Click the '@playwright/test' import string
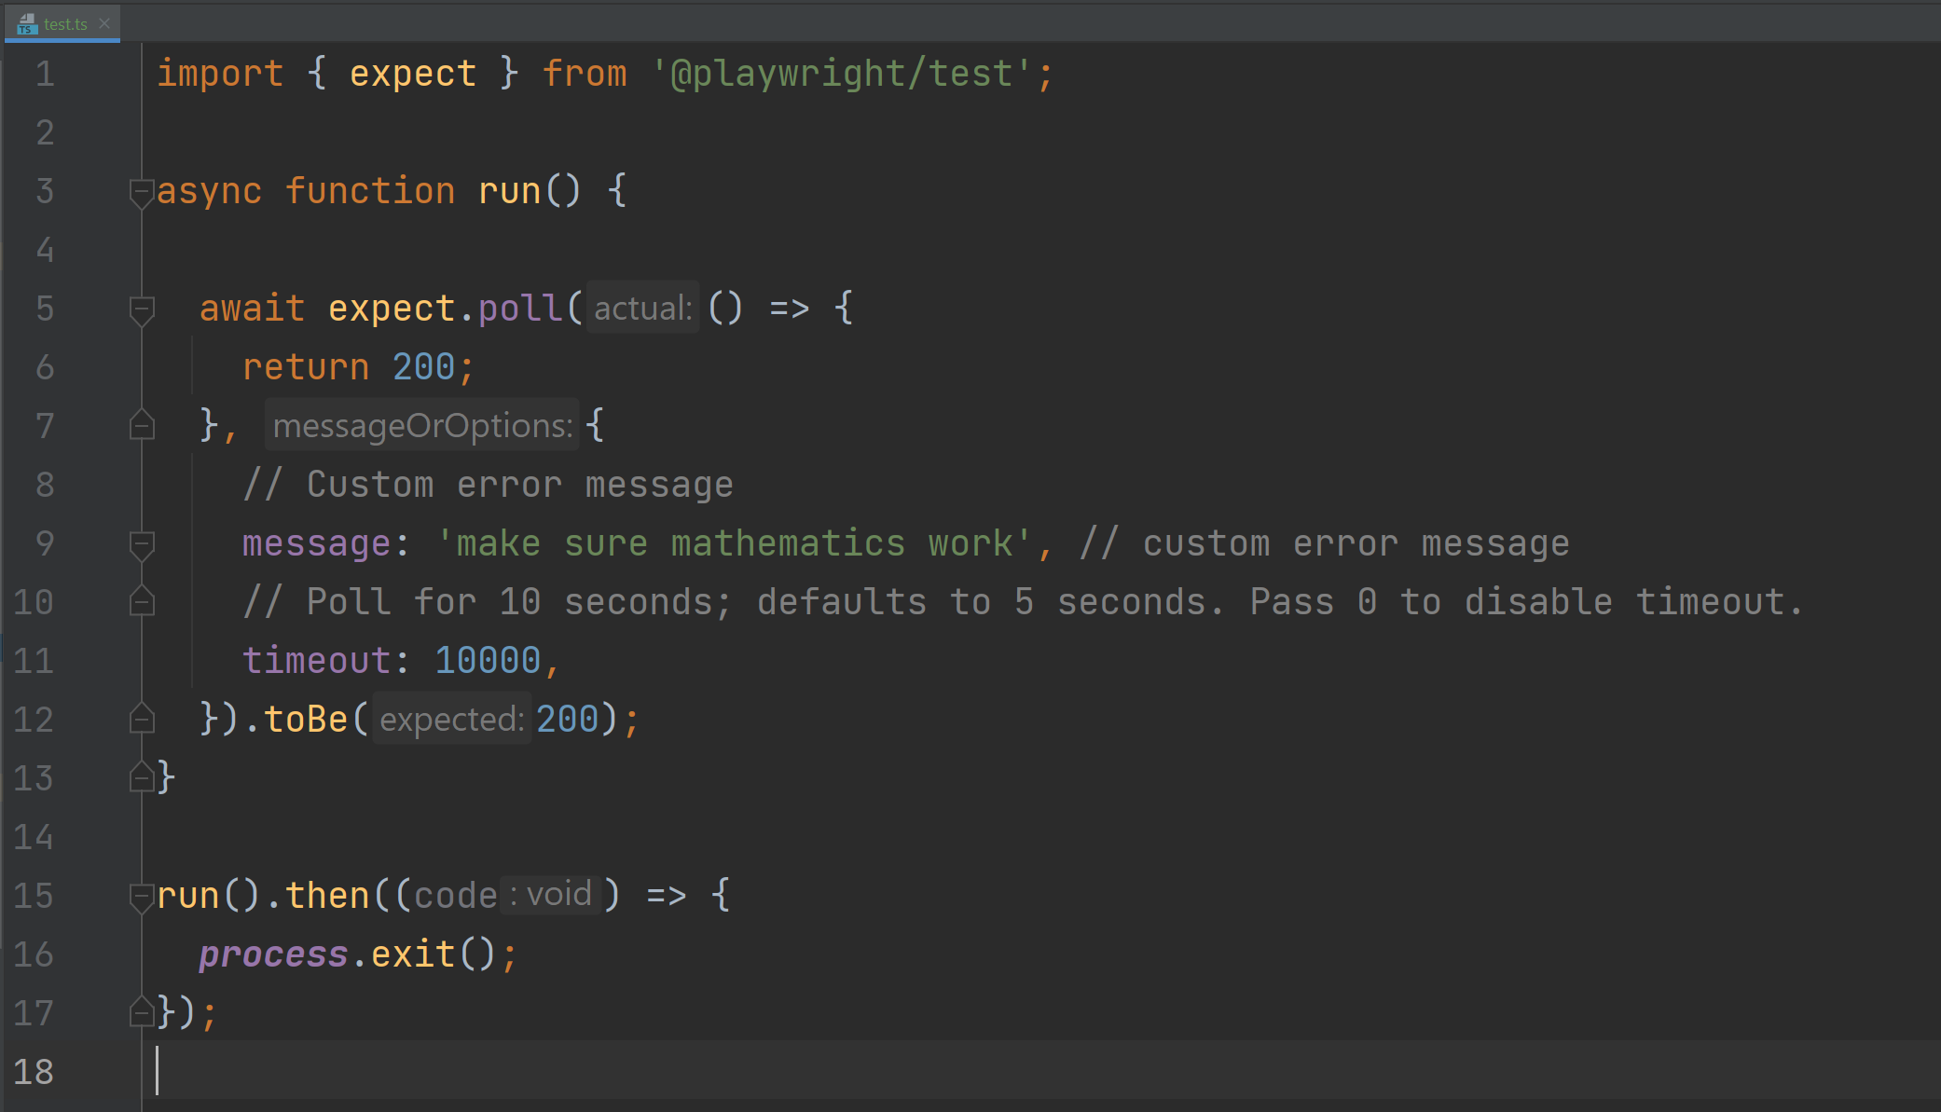The height and width of the screenshot is (1112, 1941). [x=841, y=74]
